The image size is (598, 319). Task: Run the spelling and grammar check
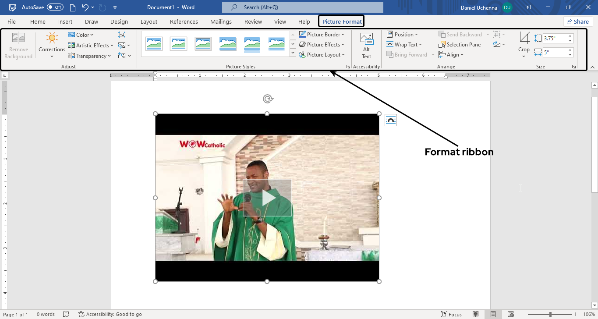click(x=66, y=314)
